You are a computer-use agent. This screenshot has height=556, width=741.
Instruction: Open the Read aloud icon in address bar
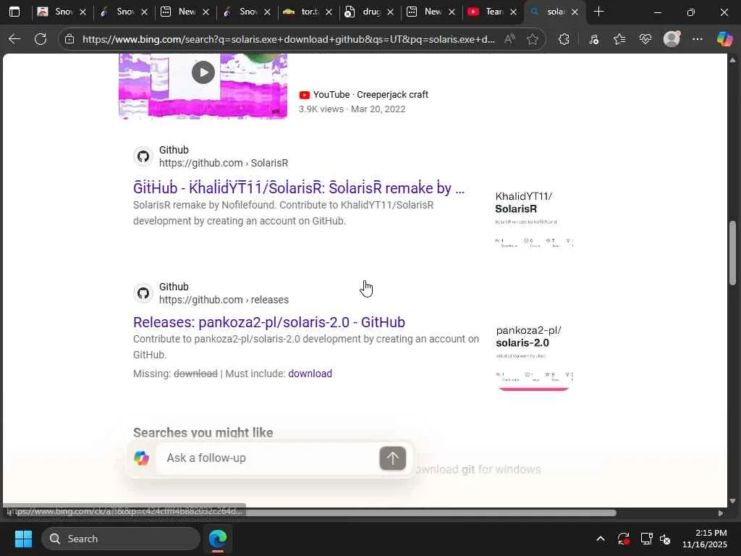tap(509, 39)
